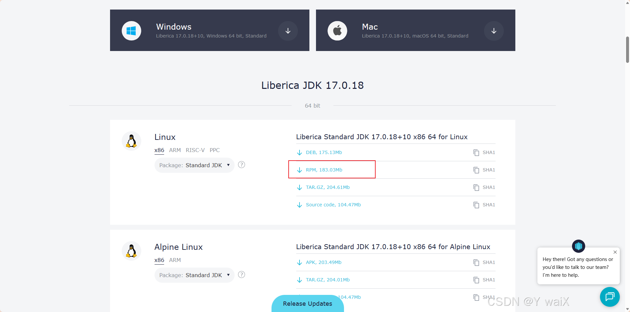Download Alpine TAR.GZ, 204.01Mb archive
630x312 pixels.
pos(323,280)
